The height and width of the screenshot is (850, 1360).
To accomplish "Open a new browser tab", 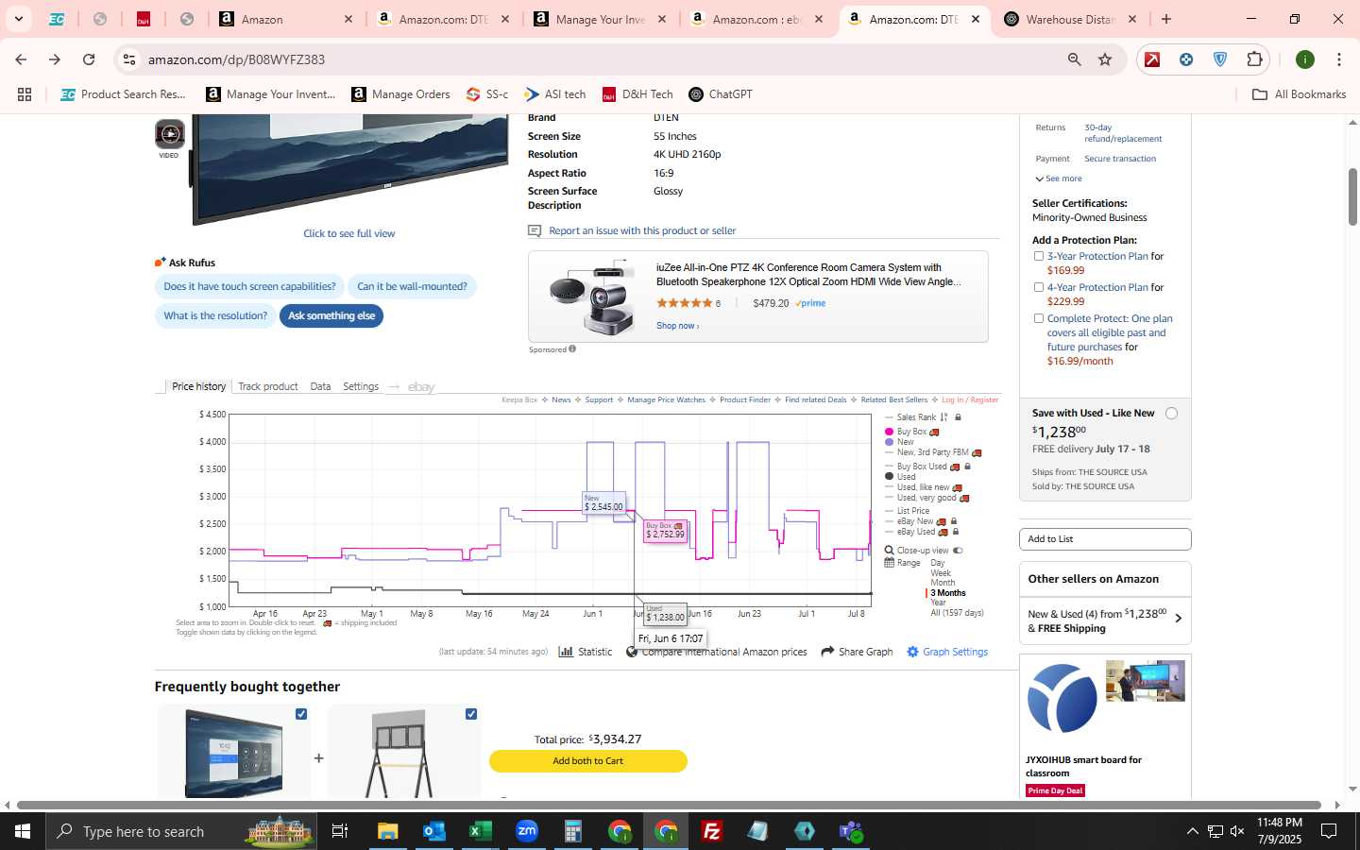I will (1166, 19).
